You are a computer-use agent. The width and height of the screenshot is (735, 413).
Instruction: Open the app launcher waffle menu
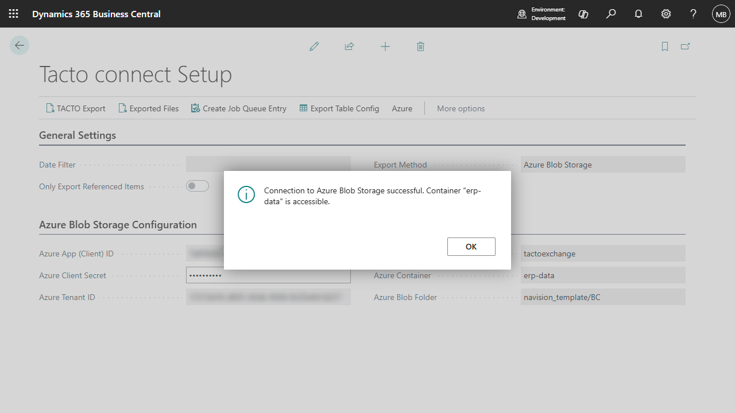14,14
